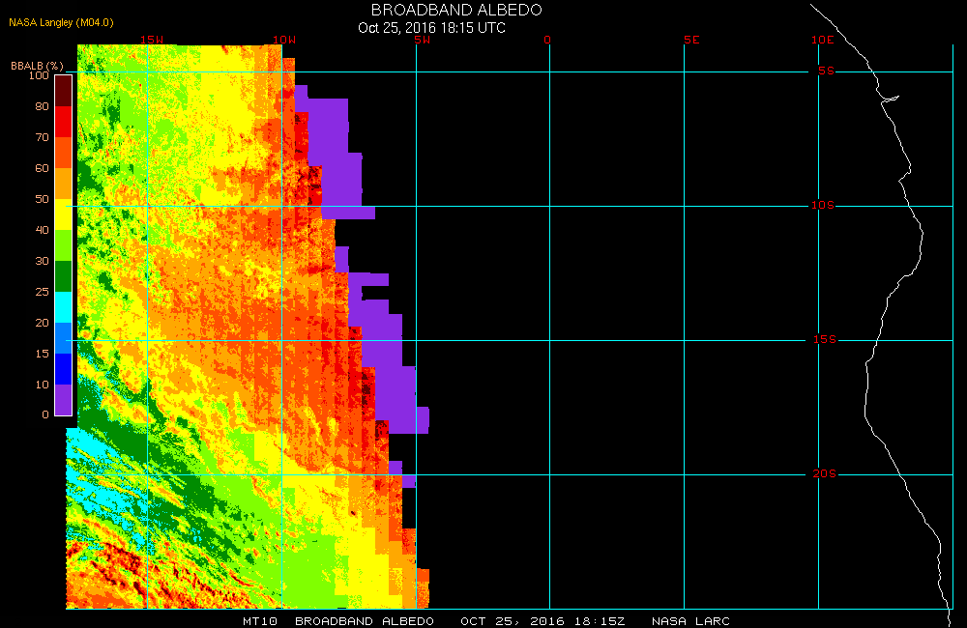
Task: Click the dark red 80-100 legend swatch
Action: click(64, 91)
